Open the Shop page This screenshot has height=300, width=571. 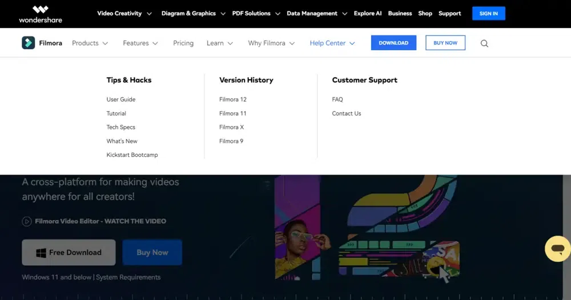425,14
